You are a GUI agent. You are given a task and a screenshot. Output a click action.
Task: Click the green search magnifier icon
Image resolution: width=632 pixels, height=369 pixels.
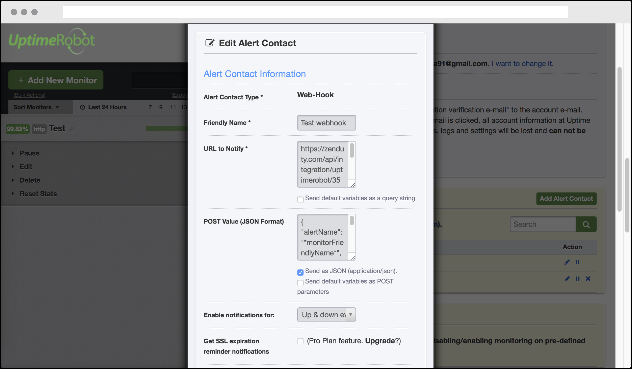586,224
